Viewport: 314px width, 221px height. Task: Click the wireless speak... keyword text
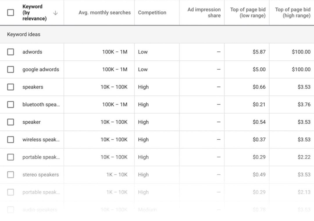[41, 140]
